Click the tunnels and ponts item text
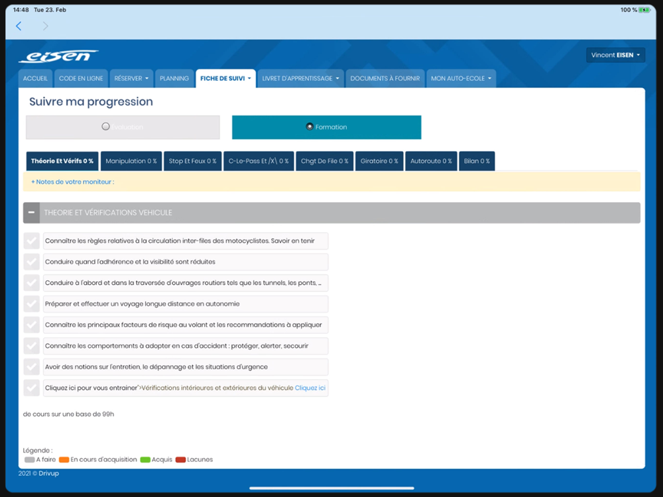 pyautogui.click(x=186, y=283)
